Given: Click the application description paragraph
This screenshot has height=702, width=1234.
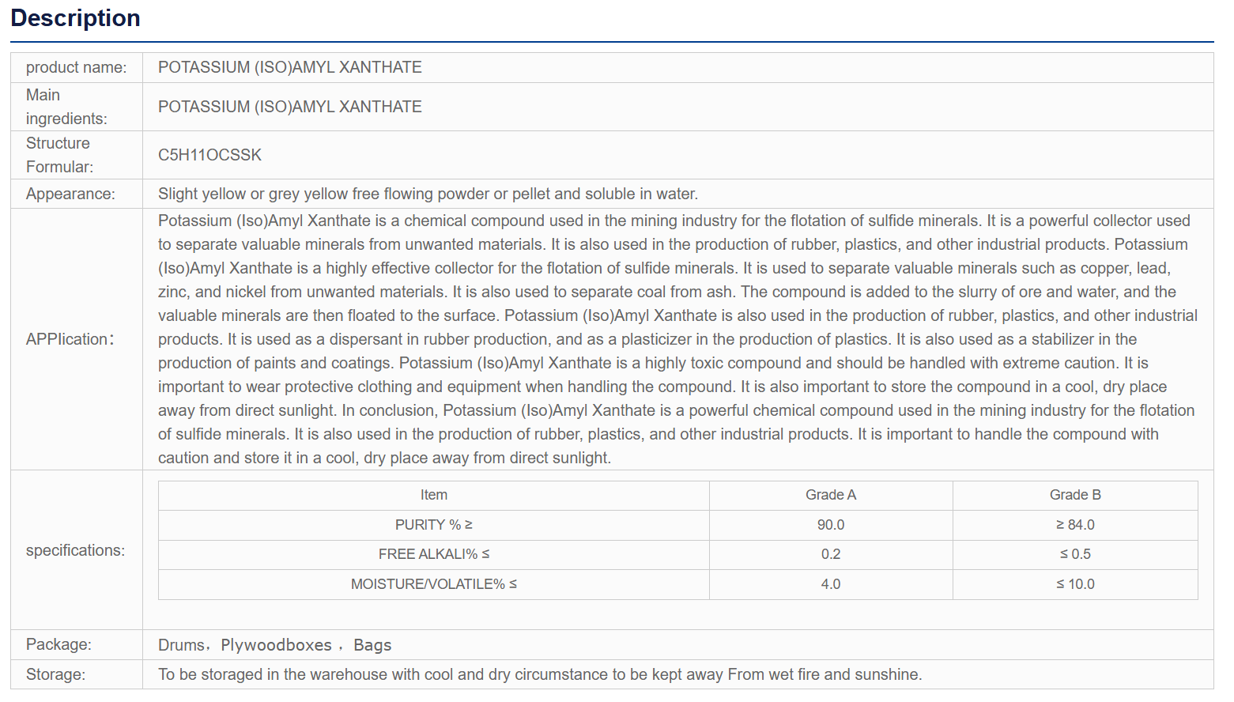Looking at the screenshot, I should [677, 339].
